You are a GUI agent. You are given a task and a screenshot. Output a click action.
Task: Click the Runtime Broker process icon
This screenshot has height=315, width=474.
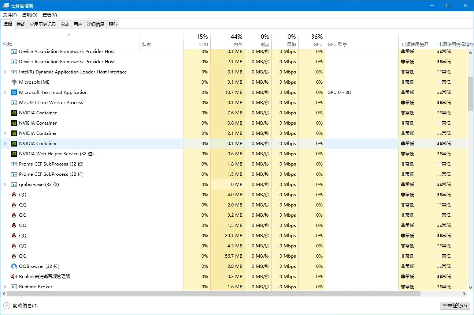[x=14, y=287]
